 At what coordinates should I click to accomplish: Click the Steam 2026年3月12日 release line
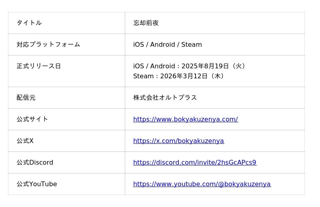point(178,76)
